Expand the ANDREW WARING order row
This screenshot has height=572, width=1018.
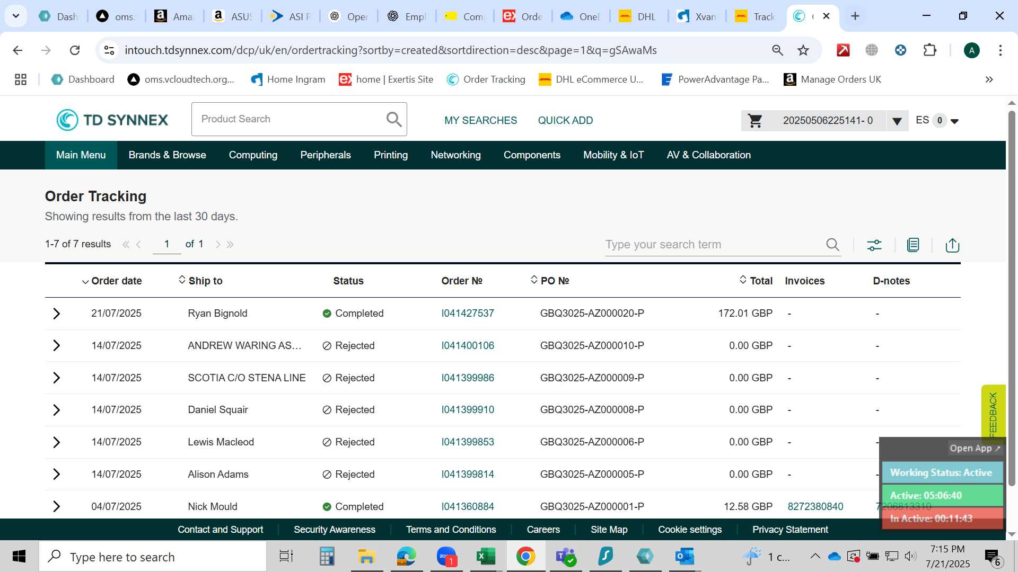[57, 346]
